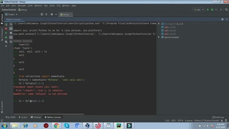This screenshot has height=129, width=229.
Task: Select the val1 variable row
Action: point(168,27)
